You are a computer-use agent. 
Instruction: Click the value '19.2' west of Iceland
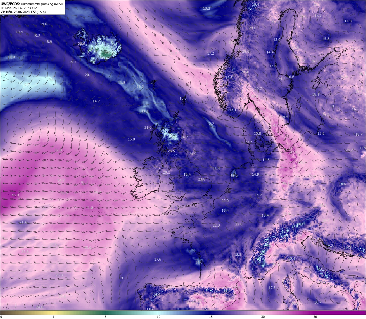(x=37, y=36)
